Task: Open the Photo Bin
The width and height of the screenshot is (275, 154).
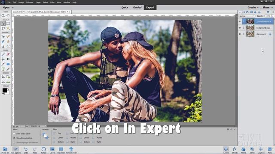Action: (5, 150)
